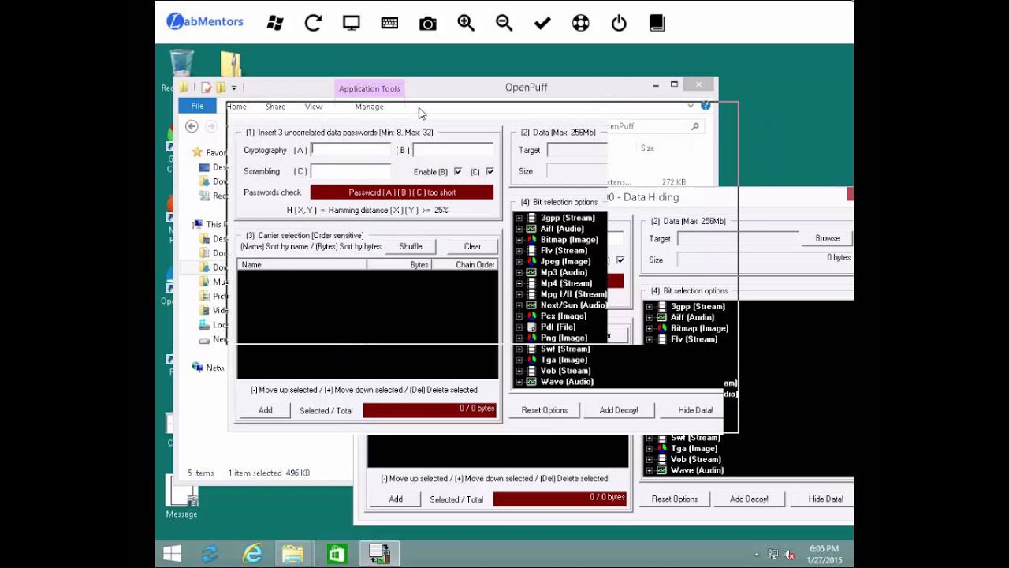Expand Swf (Stream) node in front window tree
This screenshot has height=568, width=1009.
(519, 349)
